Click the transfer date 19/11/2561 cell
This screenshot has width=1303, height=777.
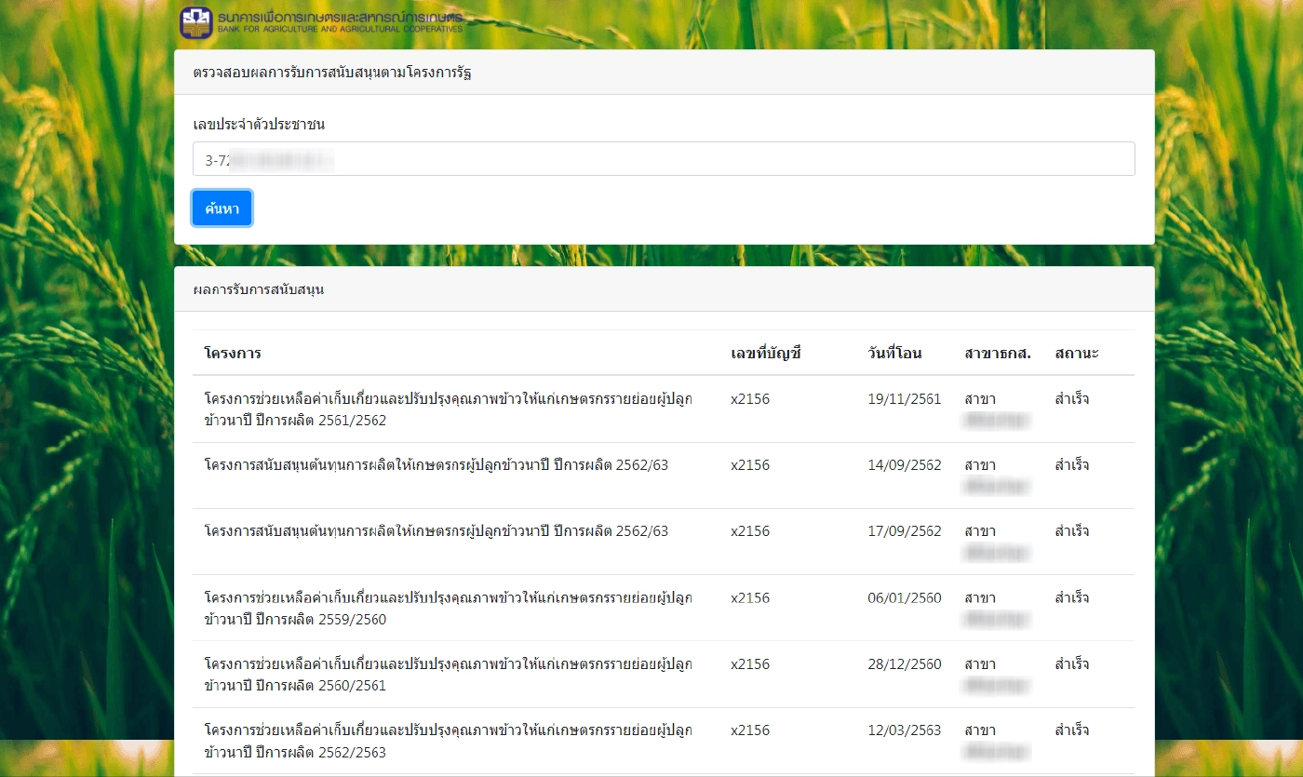tap(904, 399)
